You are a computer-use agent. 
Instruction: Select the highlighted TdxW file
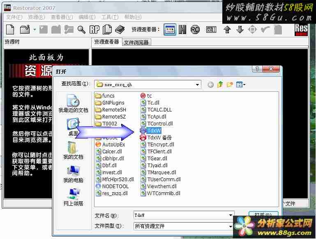point(151,131)
